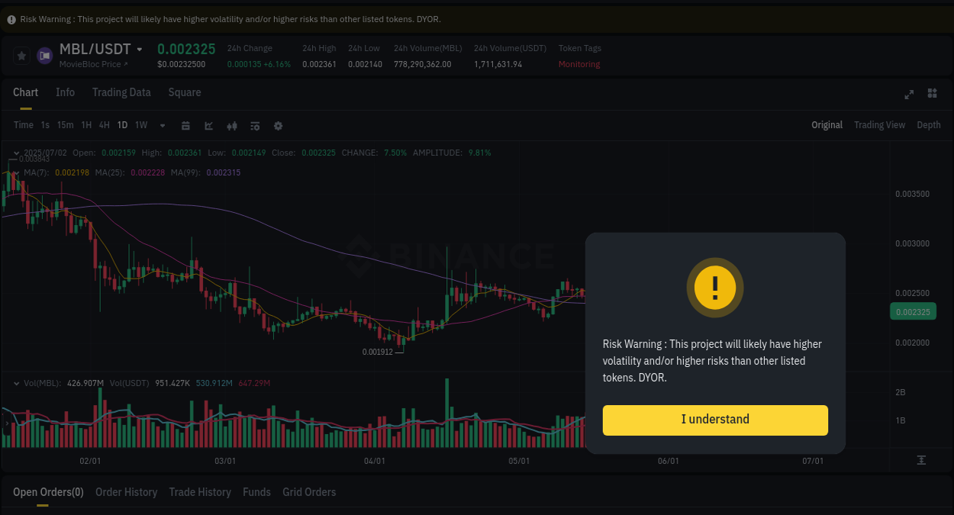Click the candlestick style icon on toolbar
This screenshot has height=515, width=954.
click(x=231, y=125)
